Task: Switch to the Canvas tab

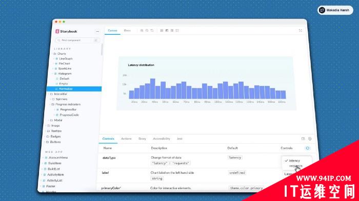Action: tap(112, 31)
